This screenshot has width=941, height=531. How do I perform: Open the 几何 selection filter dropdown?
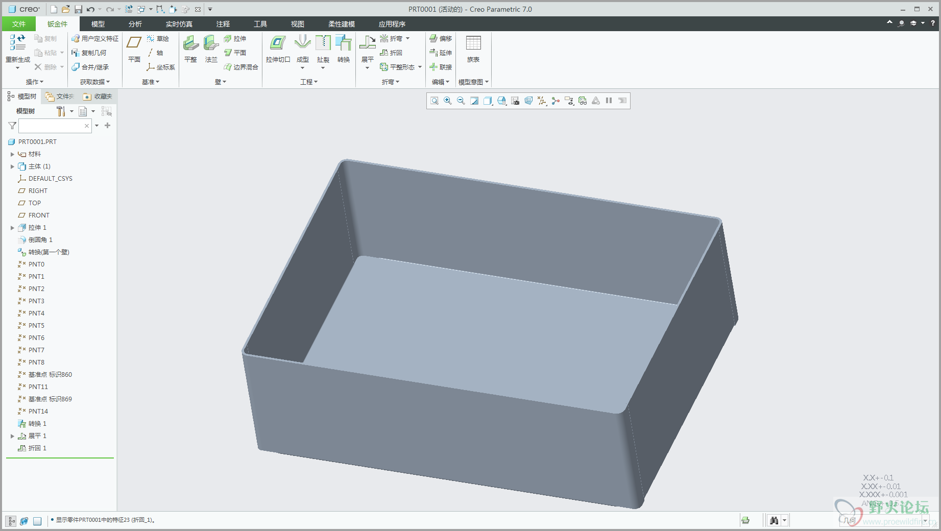tap(924, 521)
